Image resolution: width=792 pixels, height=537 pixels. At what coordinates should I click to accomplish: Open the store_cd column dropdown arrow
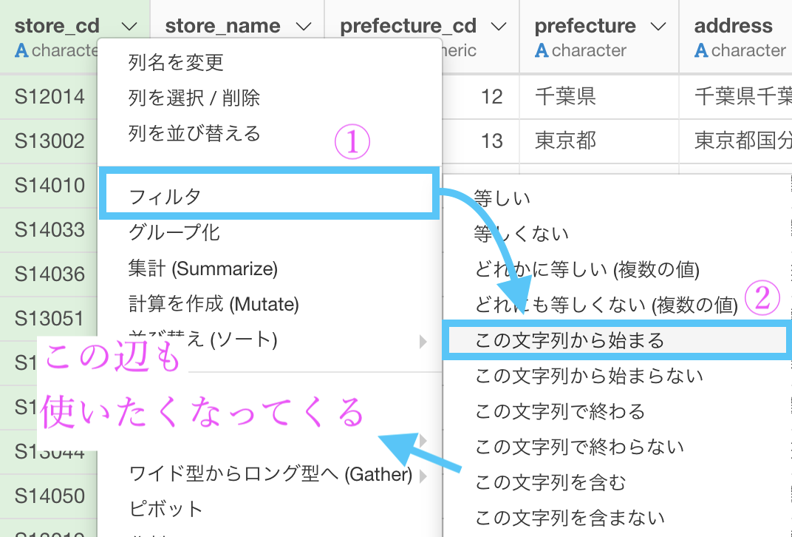click(x=129, y=27)
